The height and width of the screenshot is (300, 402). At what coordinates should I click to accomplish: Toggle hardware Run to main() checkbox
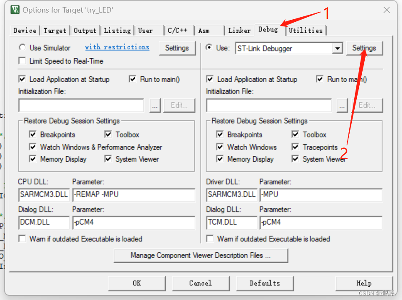pos(320,79)
